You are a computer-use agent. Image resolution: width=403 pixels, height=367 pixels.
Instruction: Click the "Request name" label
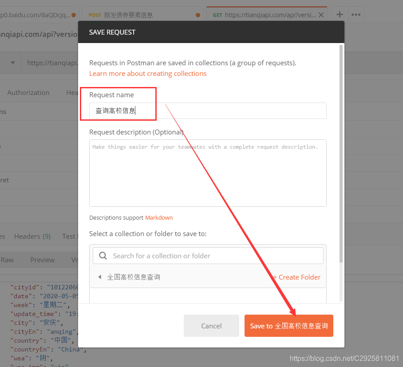tap(111, 95)
